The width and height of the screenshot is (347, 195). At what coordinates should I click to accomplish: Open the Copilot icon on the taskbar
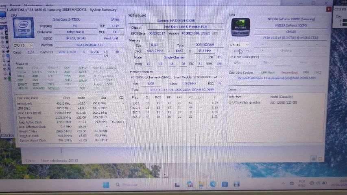click(x=190, y=184)
